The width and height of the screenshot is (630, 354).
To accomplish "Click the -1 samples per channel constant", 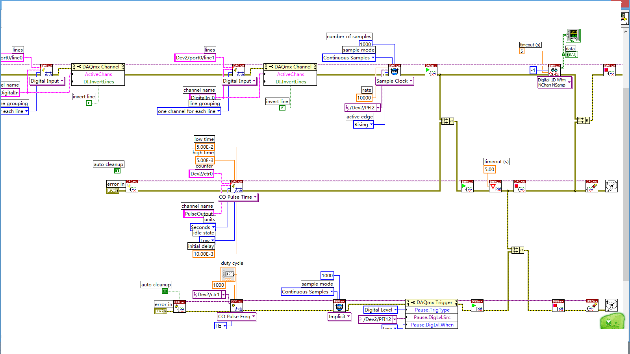I will click(x=533, y=70).
